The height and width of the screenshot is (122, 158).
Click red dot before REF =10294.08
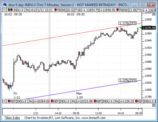(x=9, y=101)
